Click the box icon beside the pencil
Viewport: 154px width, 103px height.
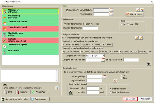137,38
